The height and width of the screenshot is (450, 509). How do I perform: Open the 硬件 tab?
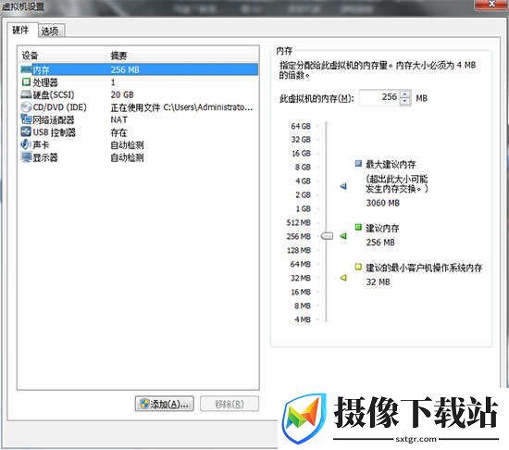tap(21, 30)
